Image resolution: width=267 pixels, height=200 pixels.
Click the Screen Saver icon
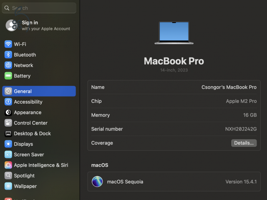(8, 155)
